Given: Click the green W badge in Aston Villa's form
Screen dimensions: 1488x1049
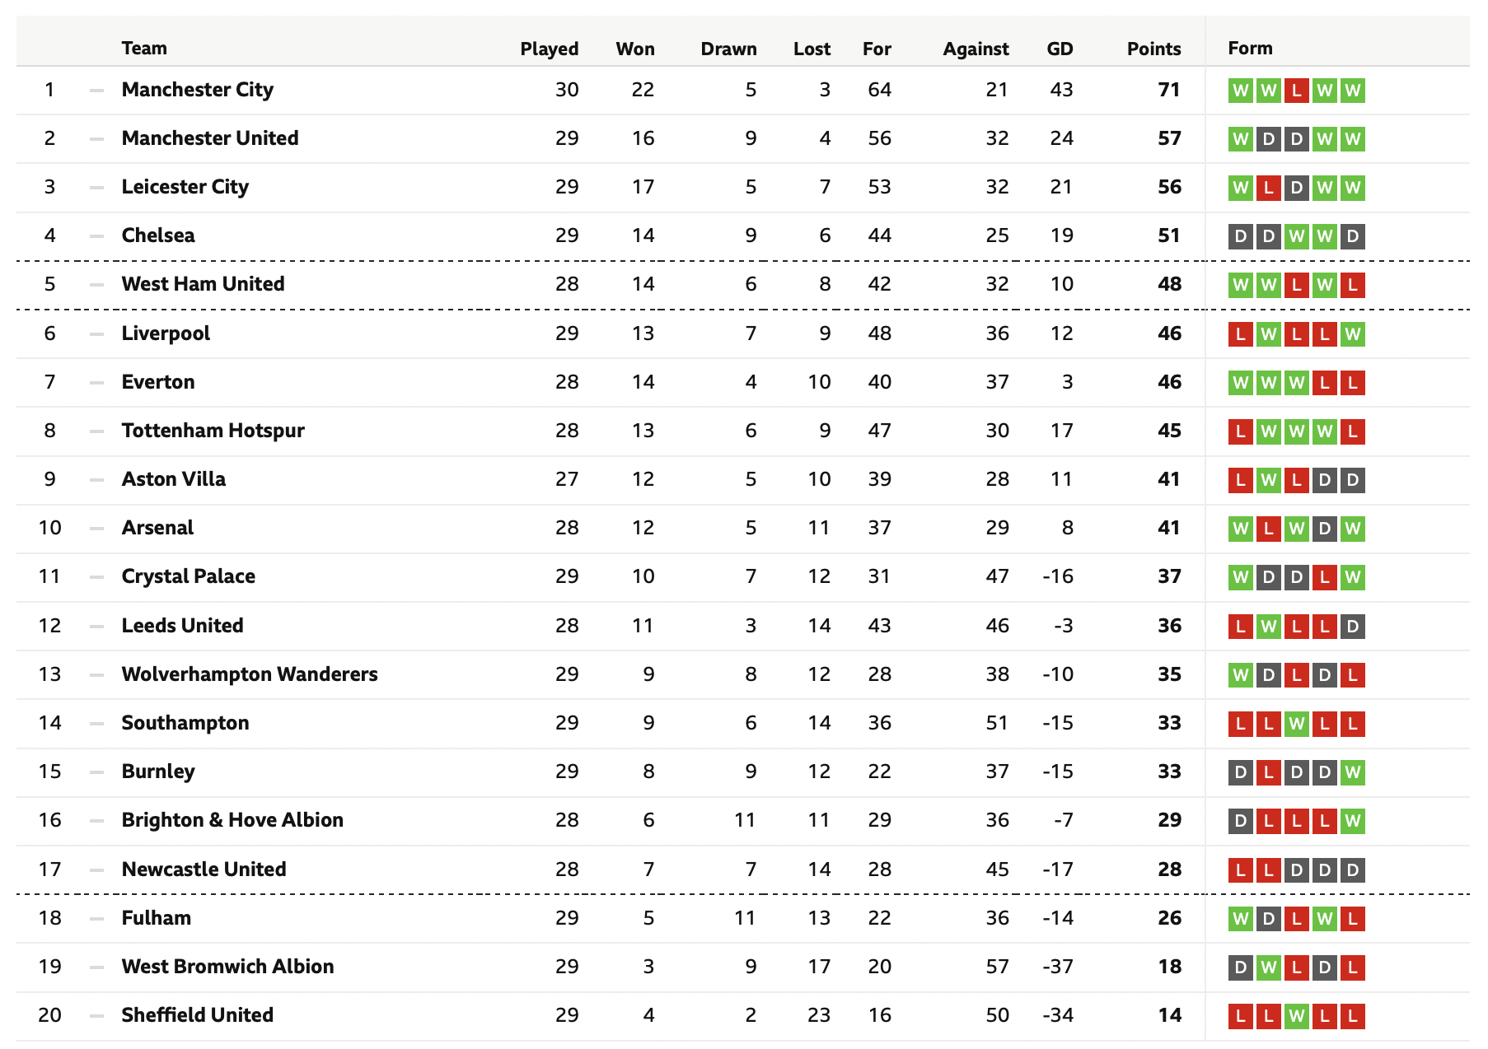Looking at the screenshot, I should point(1268,480).
